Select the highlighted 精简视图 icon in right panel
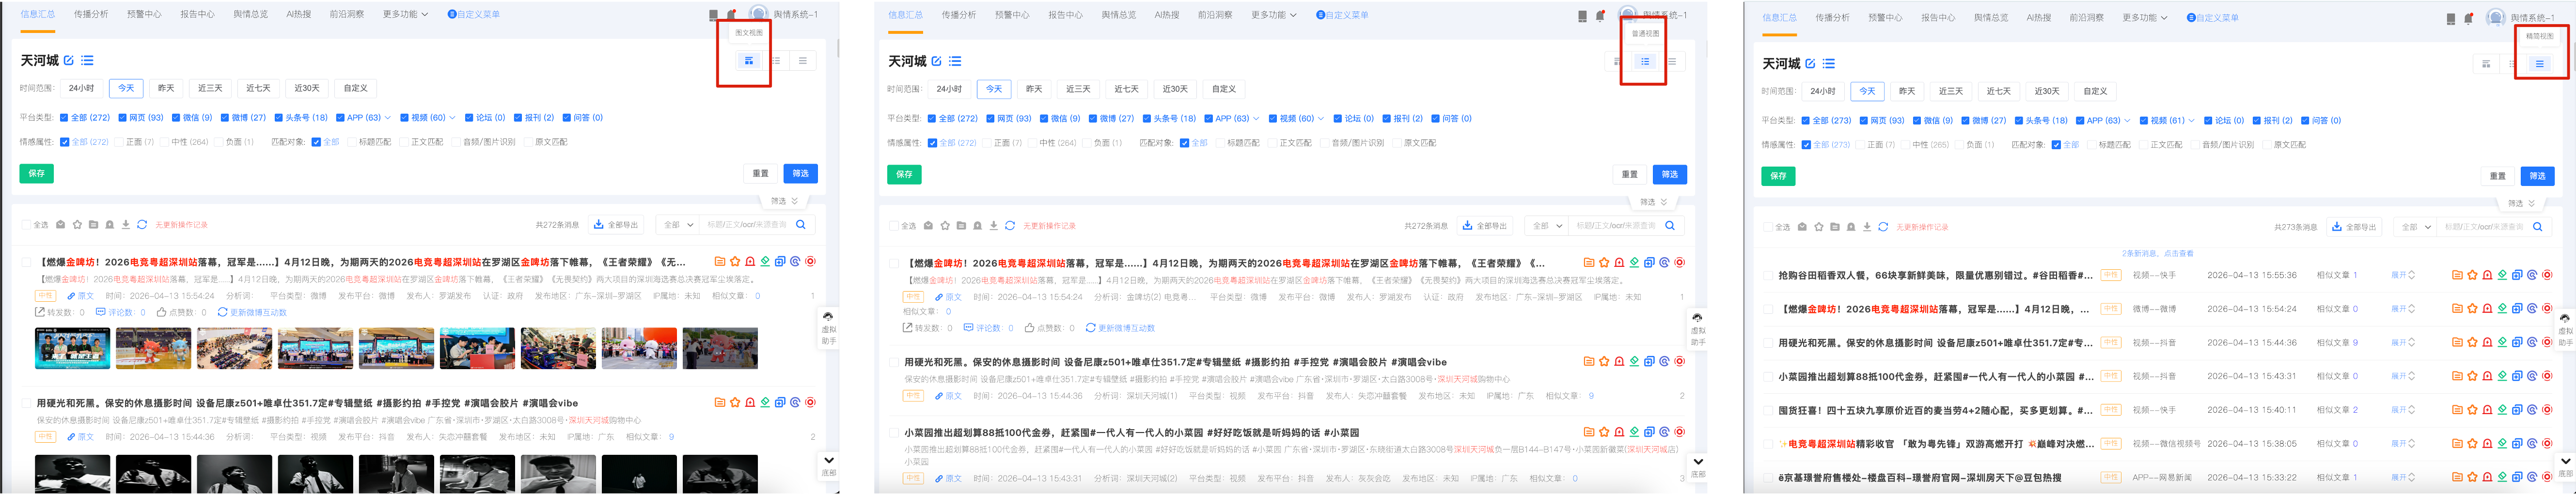The width and height of the screenshot is (2576, 495). pyautogui.click(x=2539, y=64)
